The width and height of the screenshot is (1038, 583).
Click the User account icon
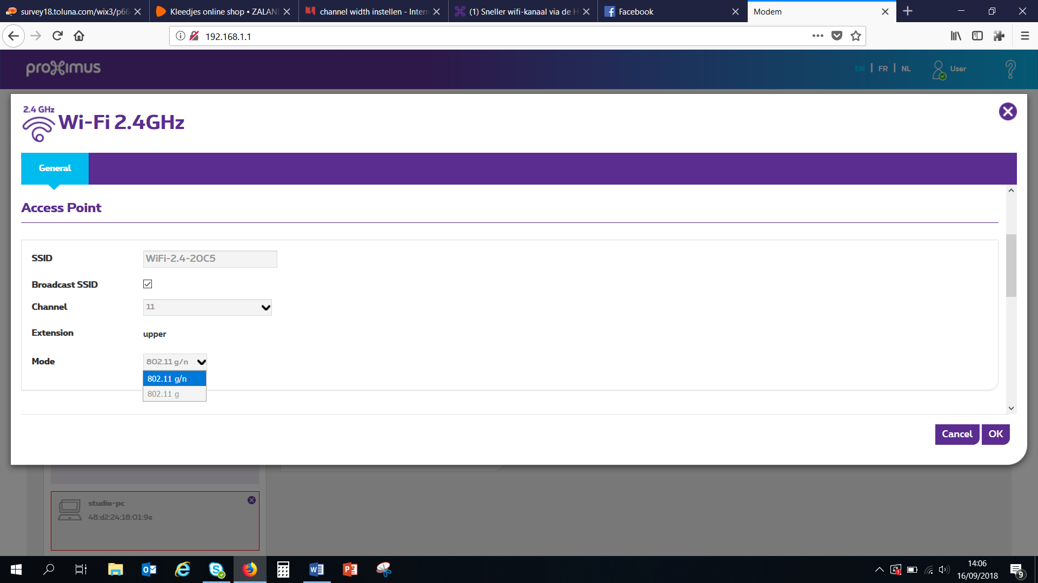click(939, 70)
